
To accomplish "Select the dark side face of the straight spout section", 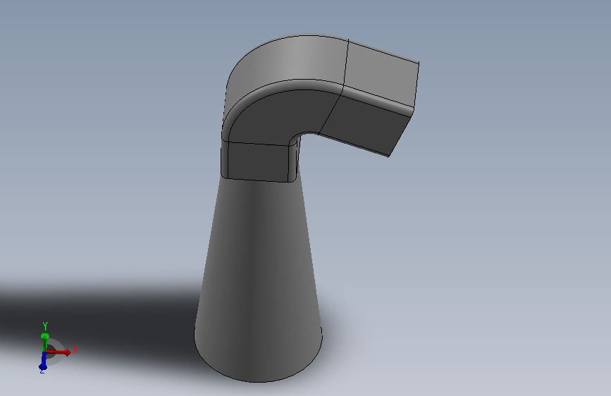I will (x=364, y=125).
